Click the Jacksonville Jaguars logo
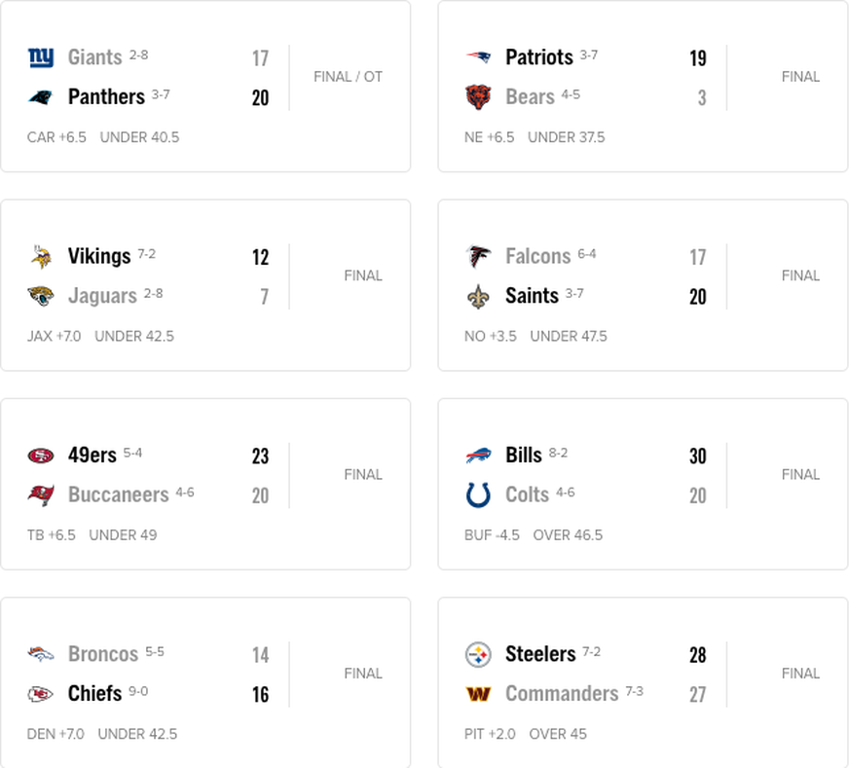This screenshot has height=768, width=850. click(x=41, y=296)
